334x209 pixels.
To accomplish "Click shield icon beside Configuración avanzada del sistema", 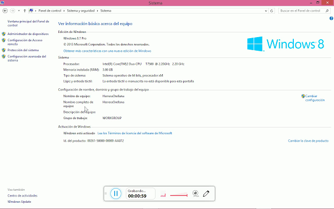I will tap(4, 56).
